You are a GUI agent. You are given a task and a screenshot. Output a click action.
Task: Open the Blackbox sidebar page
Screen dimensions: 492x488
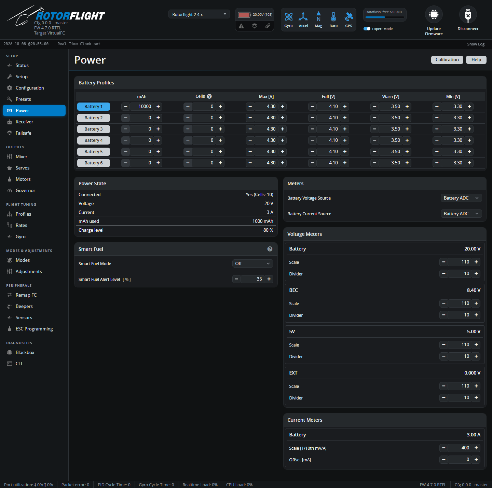point(34,352)
